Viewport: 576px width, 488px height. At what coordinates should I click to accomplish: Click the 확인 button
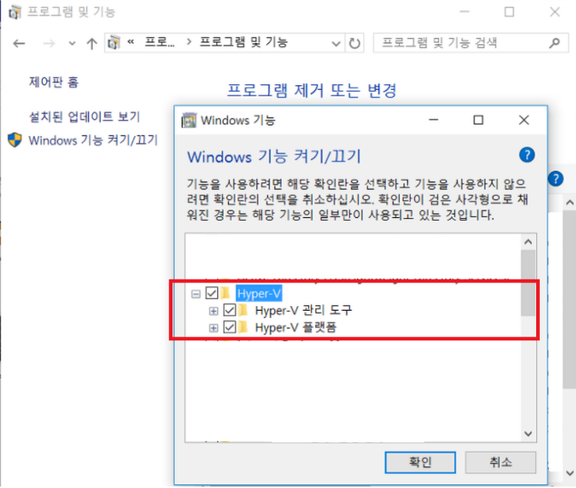coord(420,462)
